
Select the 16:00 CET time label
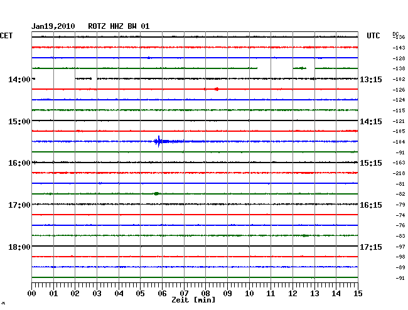(19, 163)
